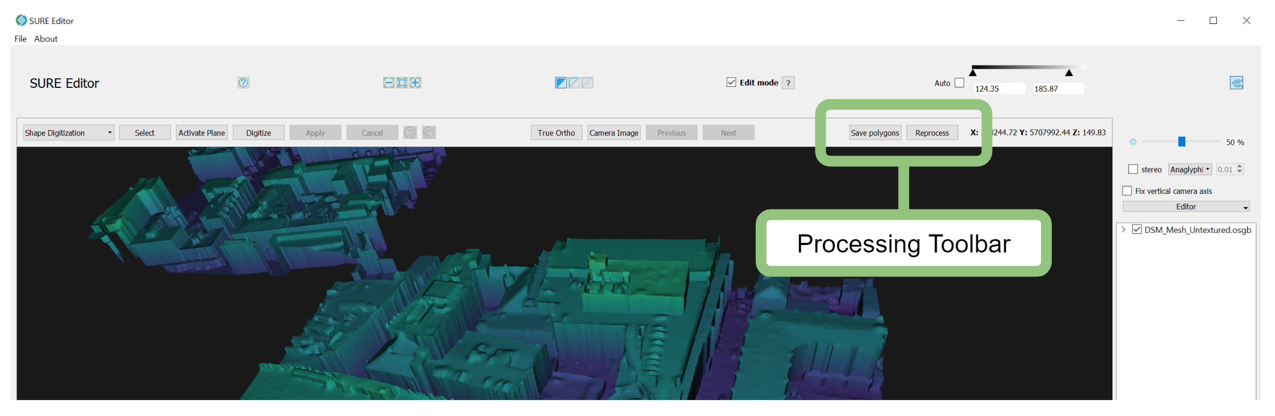Click the Previous button
1275x416 pixels.
pos(672,133)
